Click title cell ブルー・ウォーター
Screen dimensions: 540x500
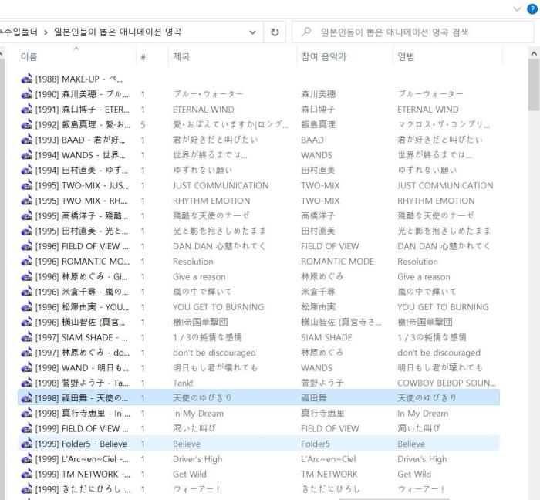[208, 94]
